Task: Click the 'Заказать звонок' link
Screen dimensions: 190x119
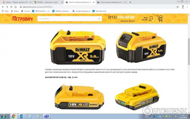Action: [128, 21]
